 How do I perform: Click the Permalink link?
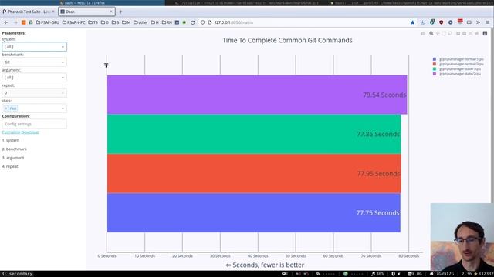click(x=10, y=132)
